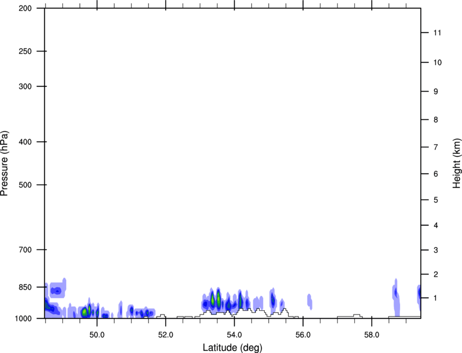Click the 9 km height tick label
462x353 pixels.
tap(435, 92)
